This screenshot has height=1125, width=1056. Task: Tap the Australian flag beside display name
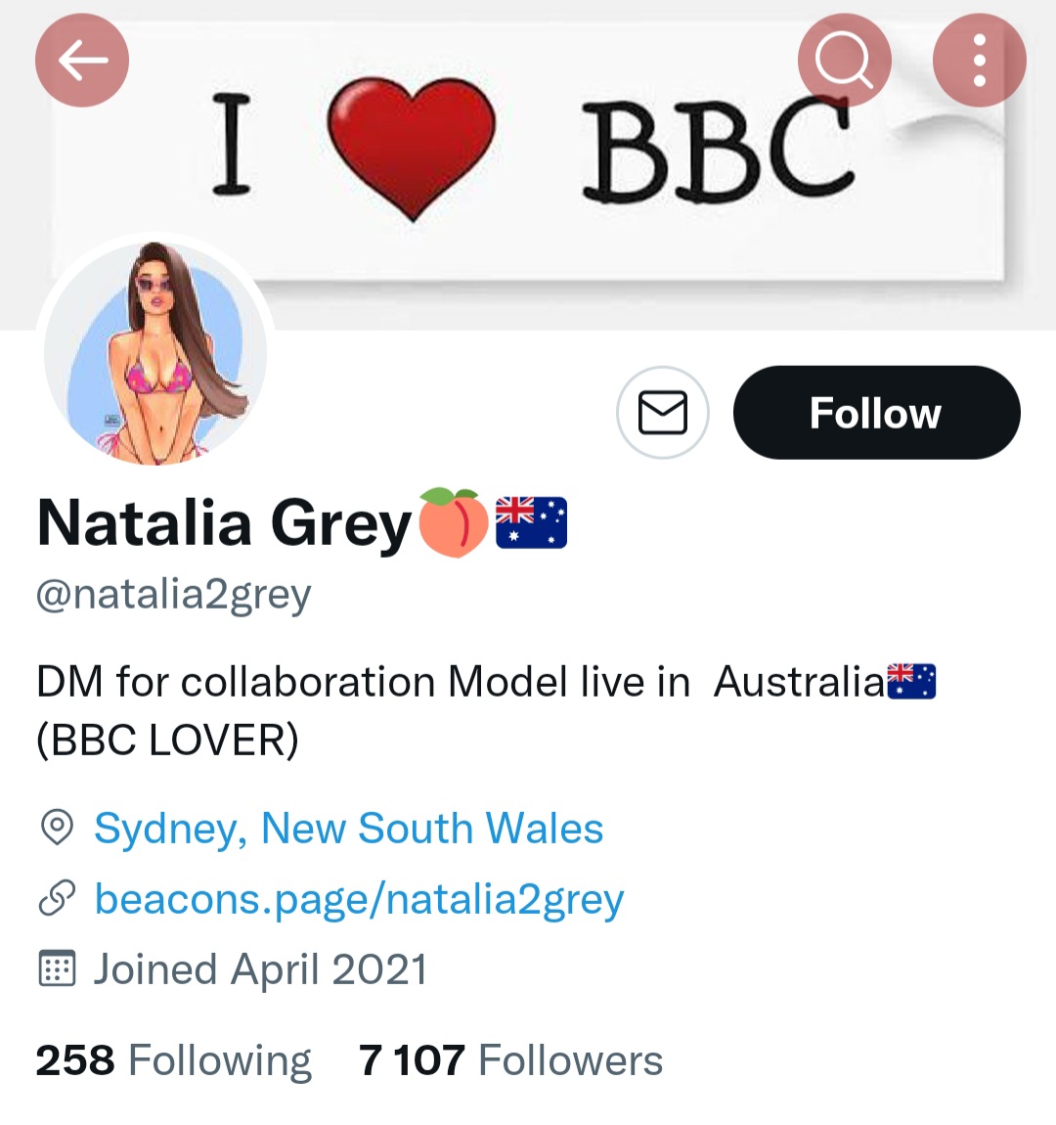tap(531, 522)
